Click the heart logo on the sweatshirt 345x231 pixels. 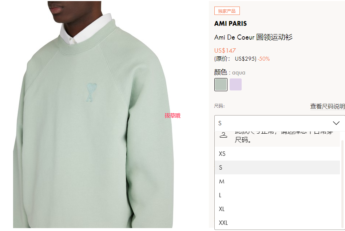(x=91, y=92)
